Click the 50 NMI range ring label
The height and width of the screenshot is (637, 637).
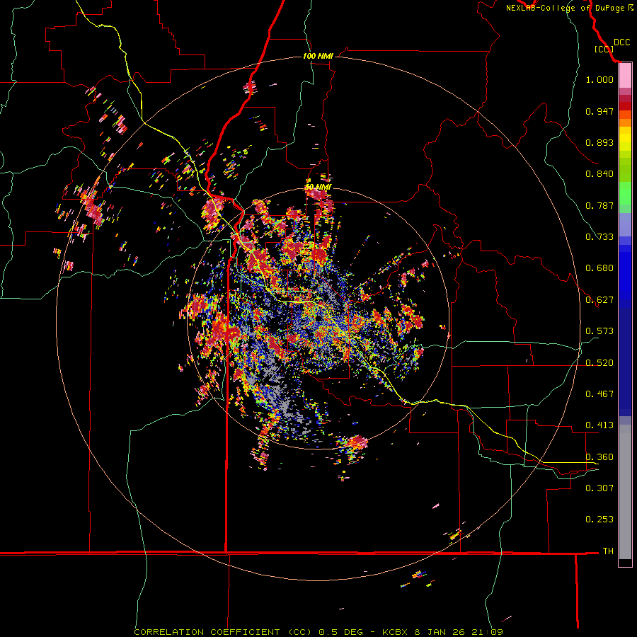[x=318, y=188]
